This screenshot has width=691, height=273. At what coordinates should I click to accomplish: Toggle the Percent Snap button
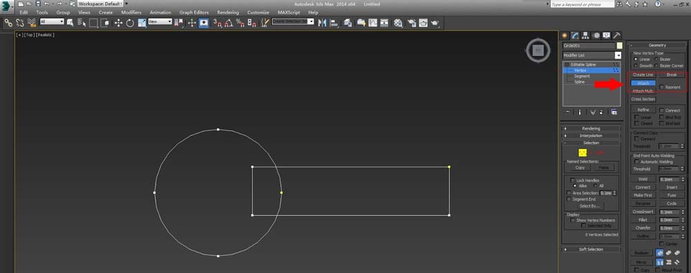(x=240, y=23)
